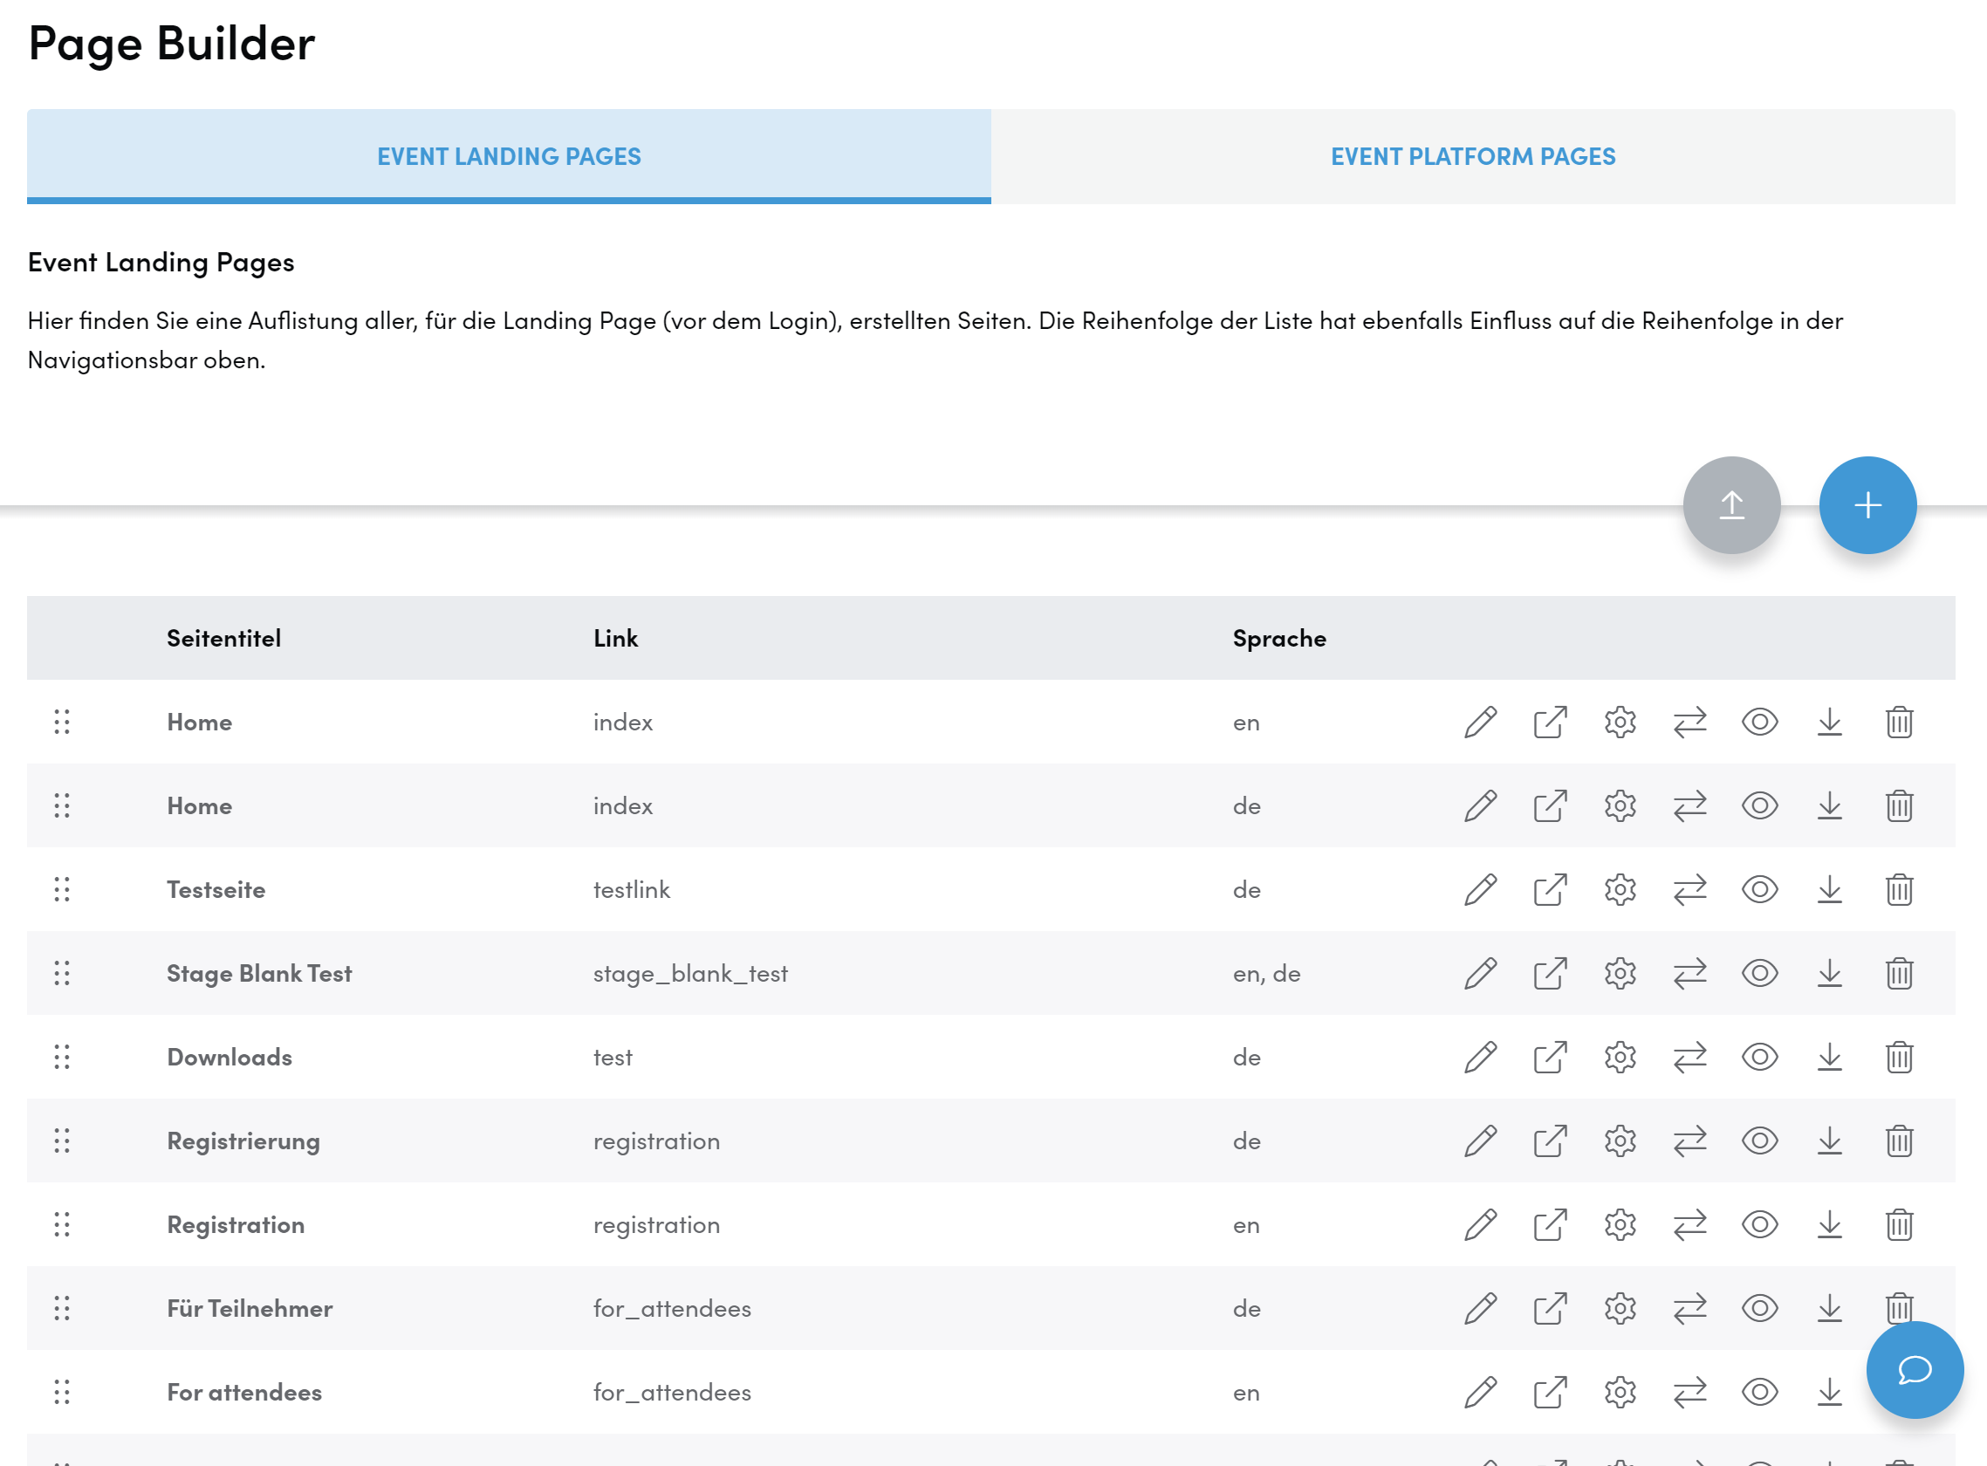Toggle visibility of the Testseite page
This screenshot has width=1987, height=1466.
[x=1760, y=889]
